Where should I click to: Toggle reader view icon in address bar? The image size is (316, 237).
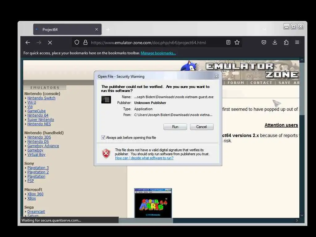coord(228,42)
